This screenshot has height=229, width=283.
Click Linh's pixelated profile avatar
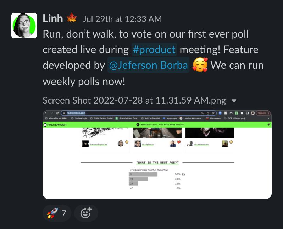24,26
